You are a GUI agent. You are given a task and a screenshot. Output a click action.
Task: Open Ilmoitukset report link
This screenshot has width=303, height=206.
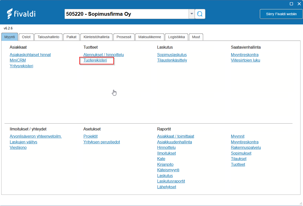166,153
